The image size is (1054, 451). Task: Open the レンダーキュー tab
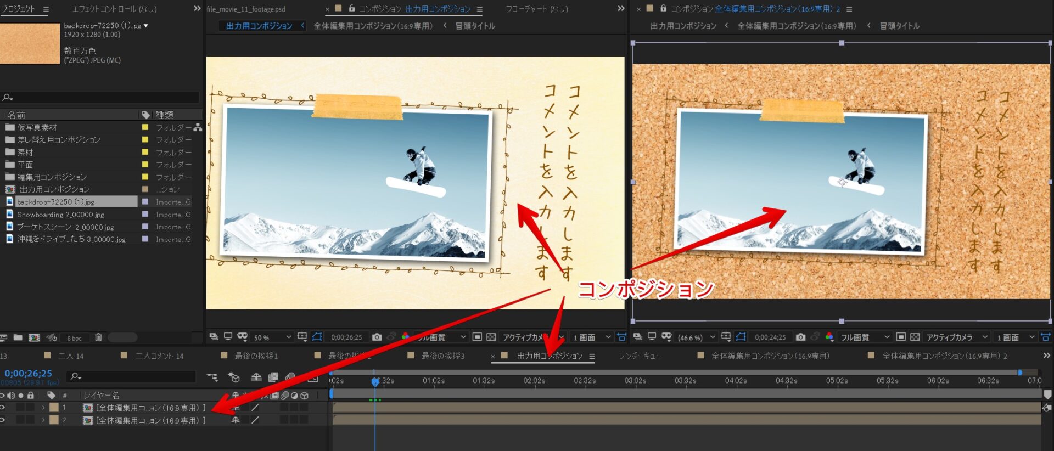[x=640, y=356]
